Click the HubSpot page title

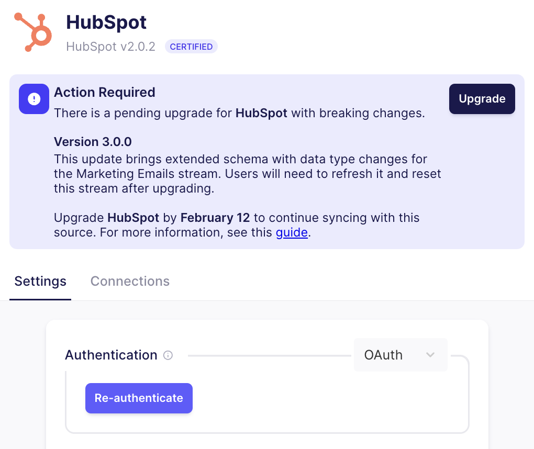pyautogui.click(x=106, y=22)
